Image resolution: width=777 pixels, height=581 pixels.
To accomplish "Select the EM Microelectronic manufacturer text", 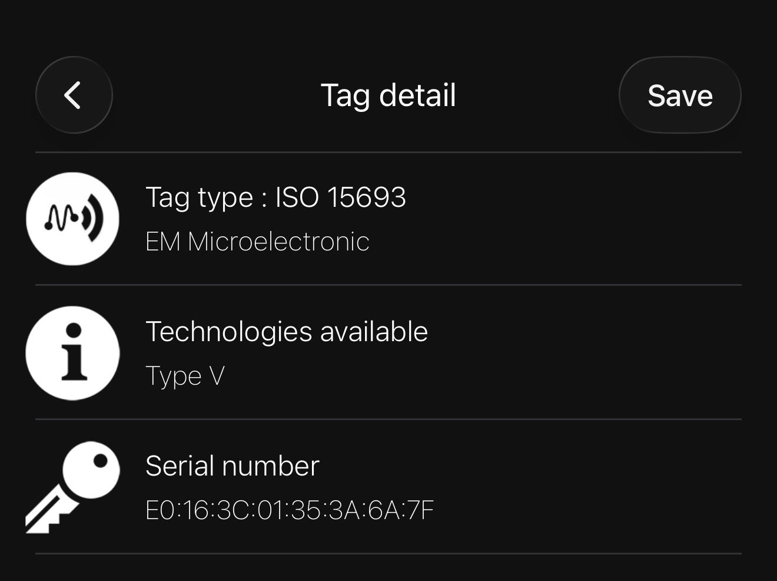I will coord(257,242).
